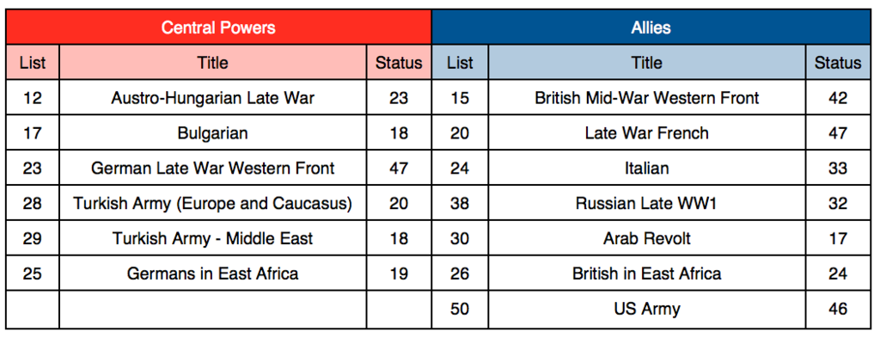880x338 pixels.
Task: Select British in East Africa cell
Action: (647, 273)
